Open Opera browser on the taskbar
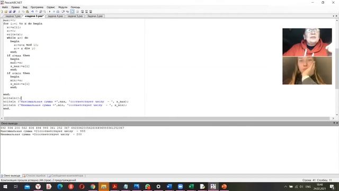The height and width of the screenshot is (191, 339). point(82,186)
